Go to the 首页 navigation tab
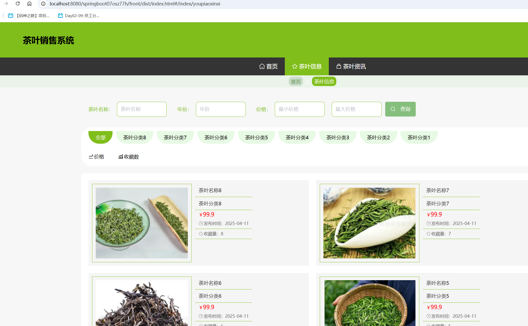The image size is (528, 326). coord(269,67)
